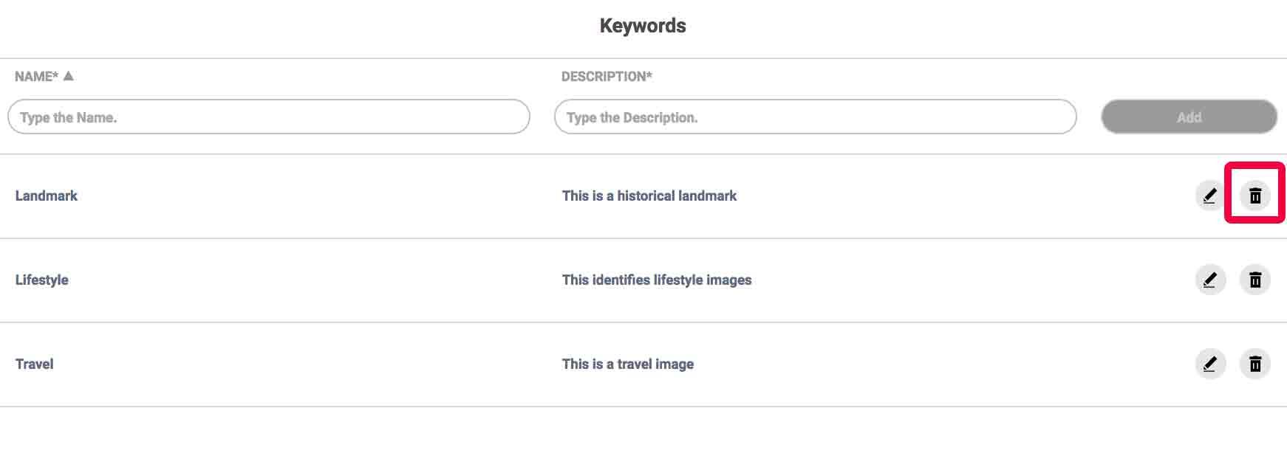Select the Keywords page title
The height and width of the screenshot is (453, 1287).
click(643, 25)
